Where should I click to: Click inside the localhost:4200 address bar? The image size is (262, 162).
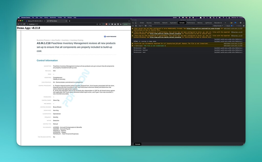tap(33, 24)
